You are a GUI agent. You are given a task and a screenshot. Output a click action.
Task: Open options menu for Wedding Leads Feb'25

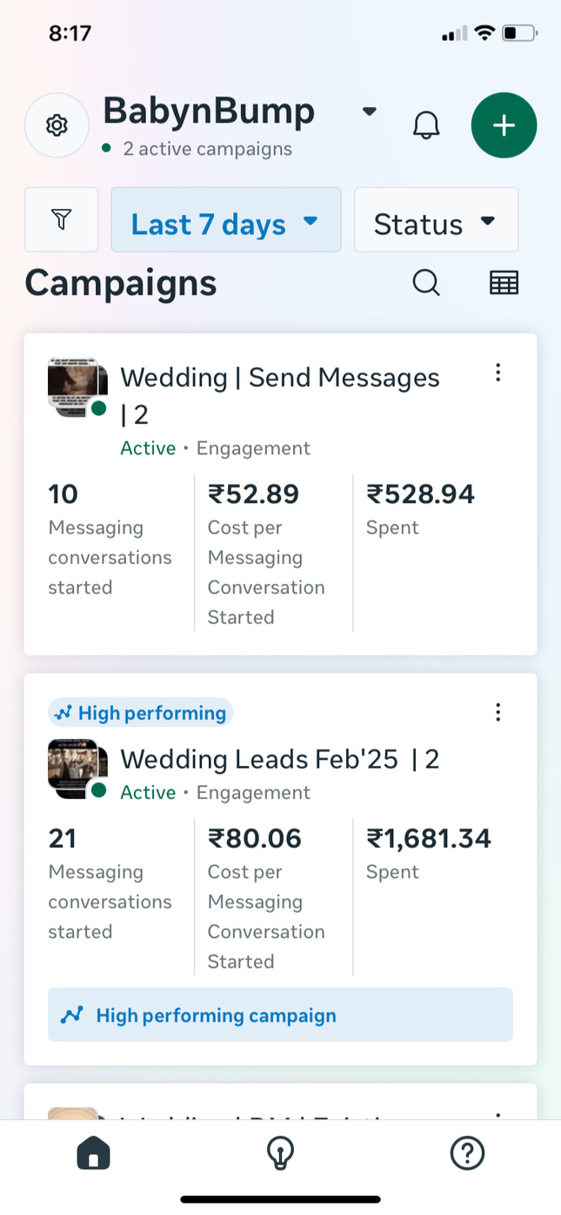coord(498,713)
